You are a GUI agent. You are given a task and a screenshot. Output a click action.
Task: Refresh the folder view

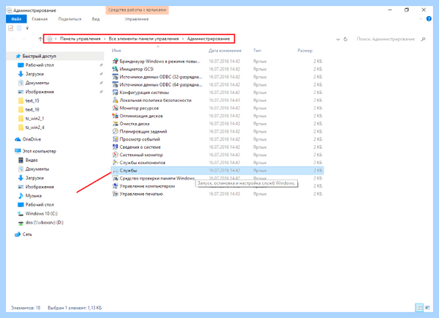(345, 40)
